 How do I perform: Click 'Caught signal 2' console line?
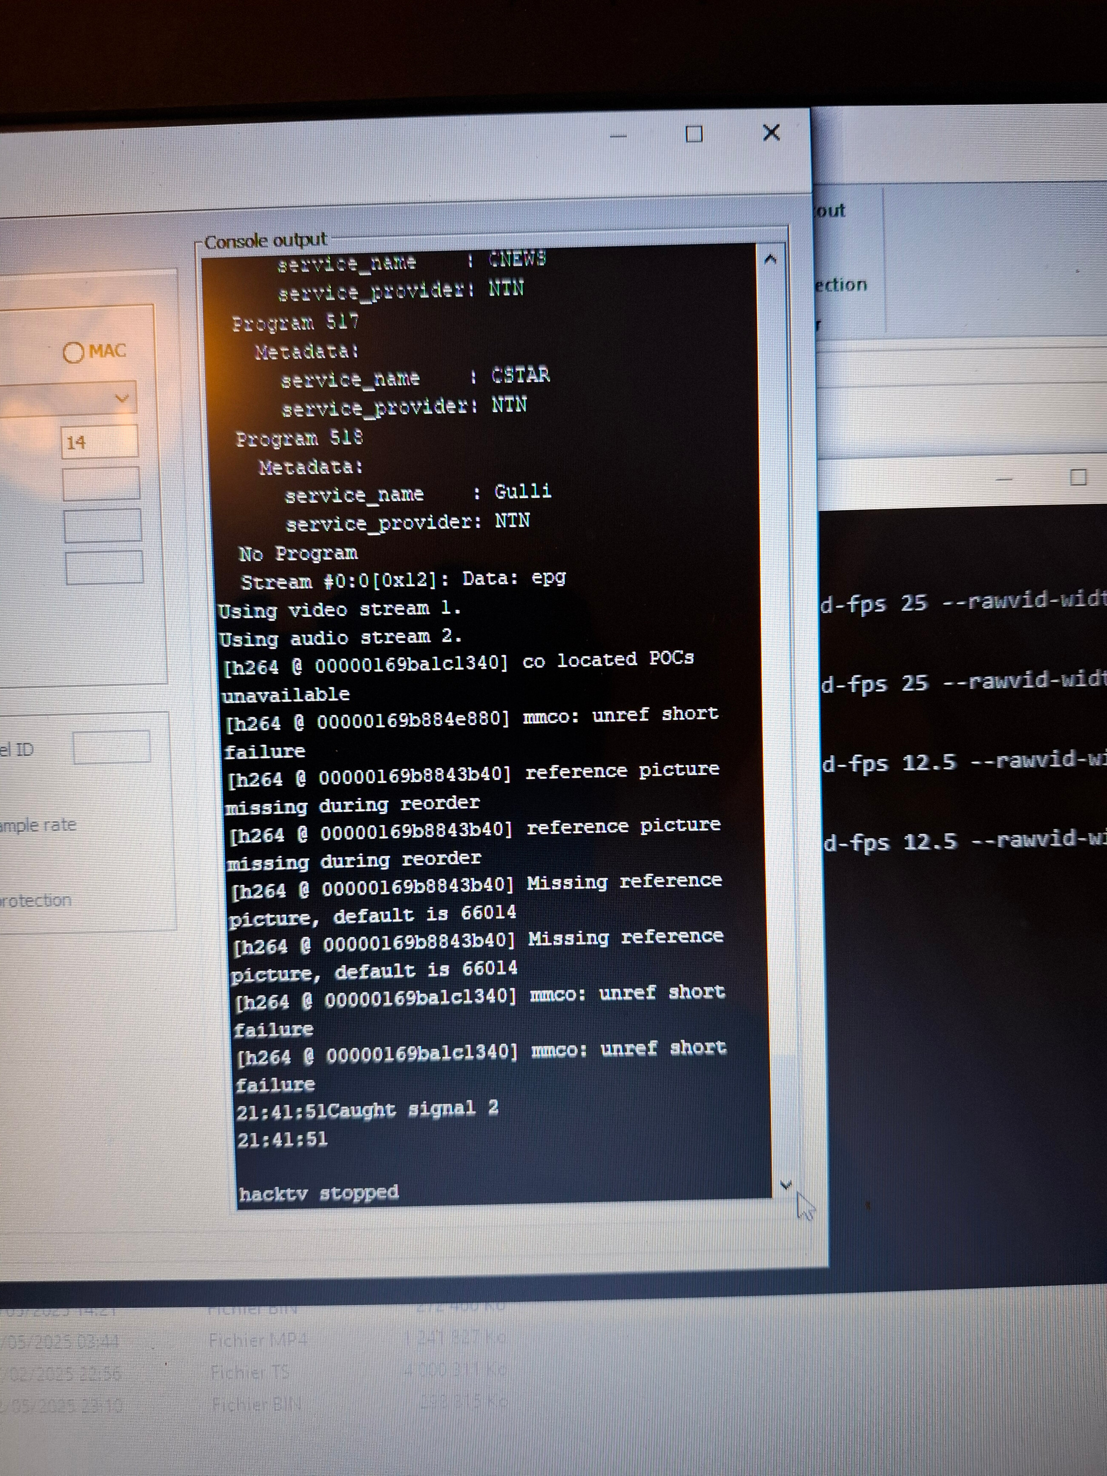(x=368, y=1110)
